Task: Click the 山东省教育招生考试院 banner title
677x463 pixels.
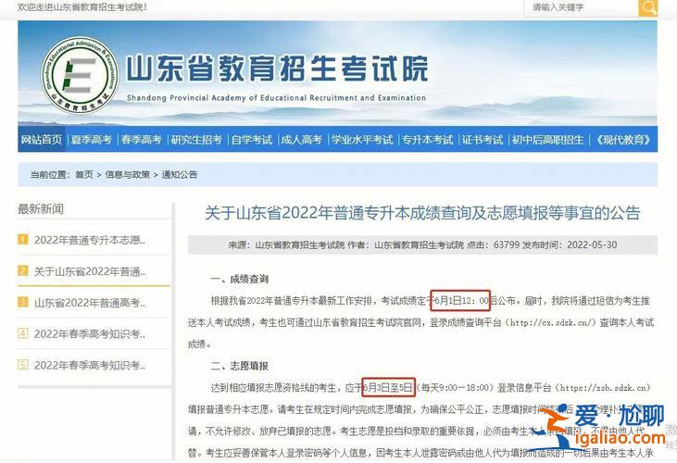Action: (x=277, y=69)
